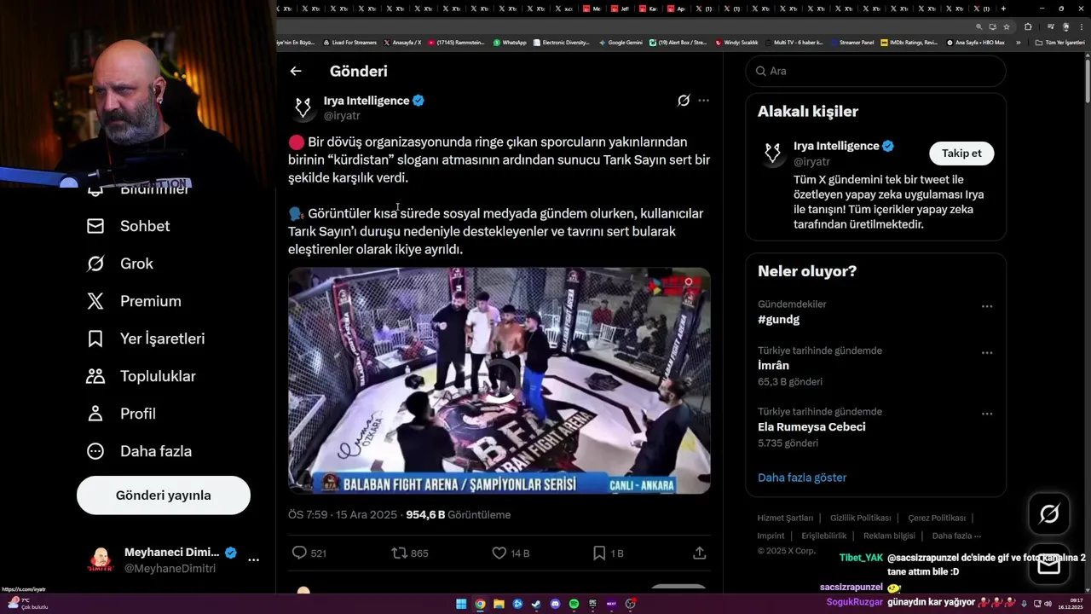Click Takip et for Irya Intelligence

click(961, 153)
